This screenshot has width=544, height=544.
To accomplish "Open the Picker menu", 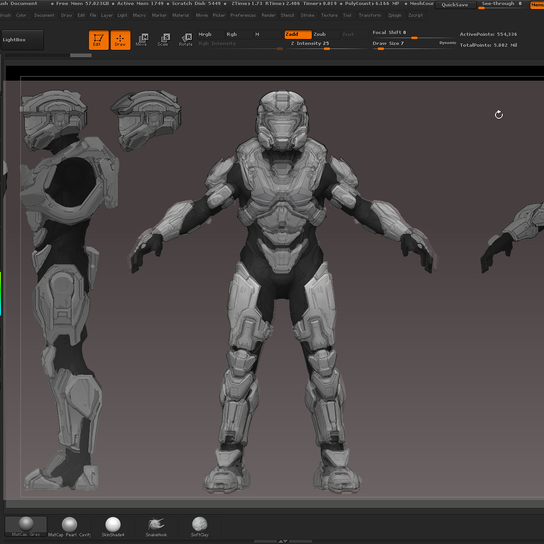I will (x=219, y=15).
